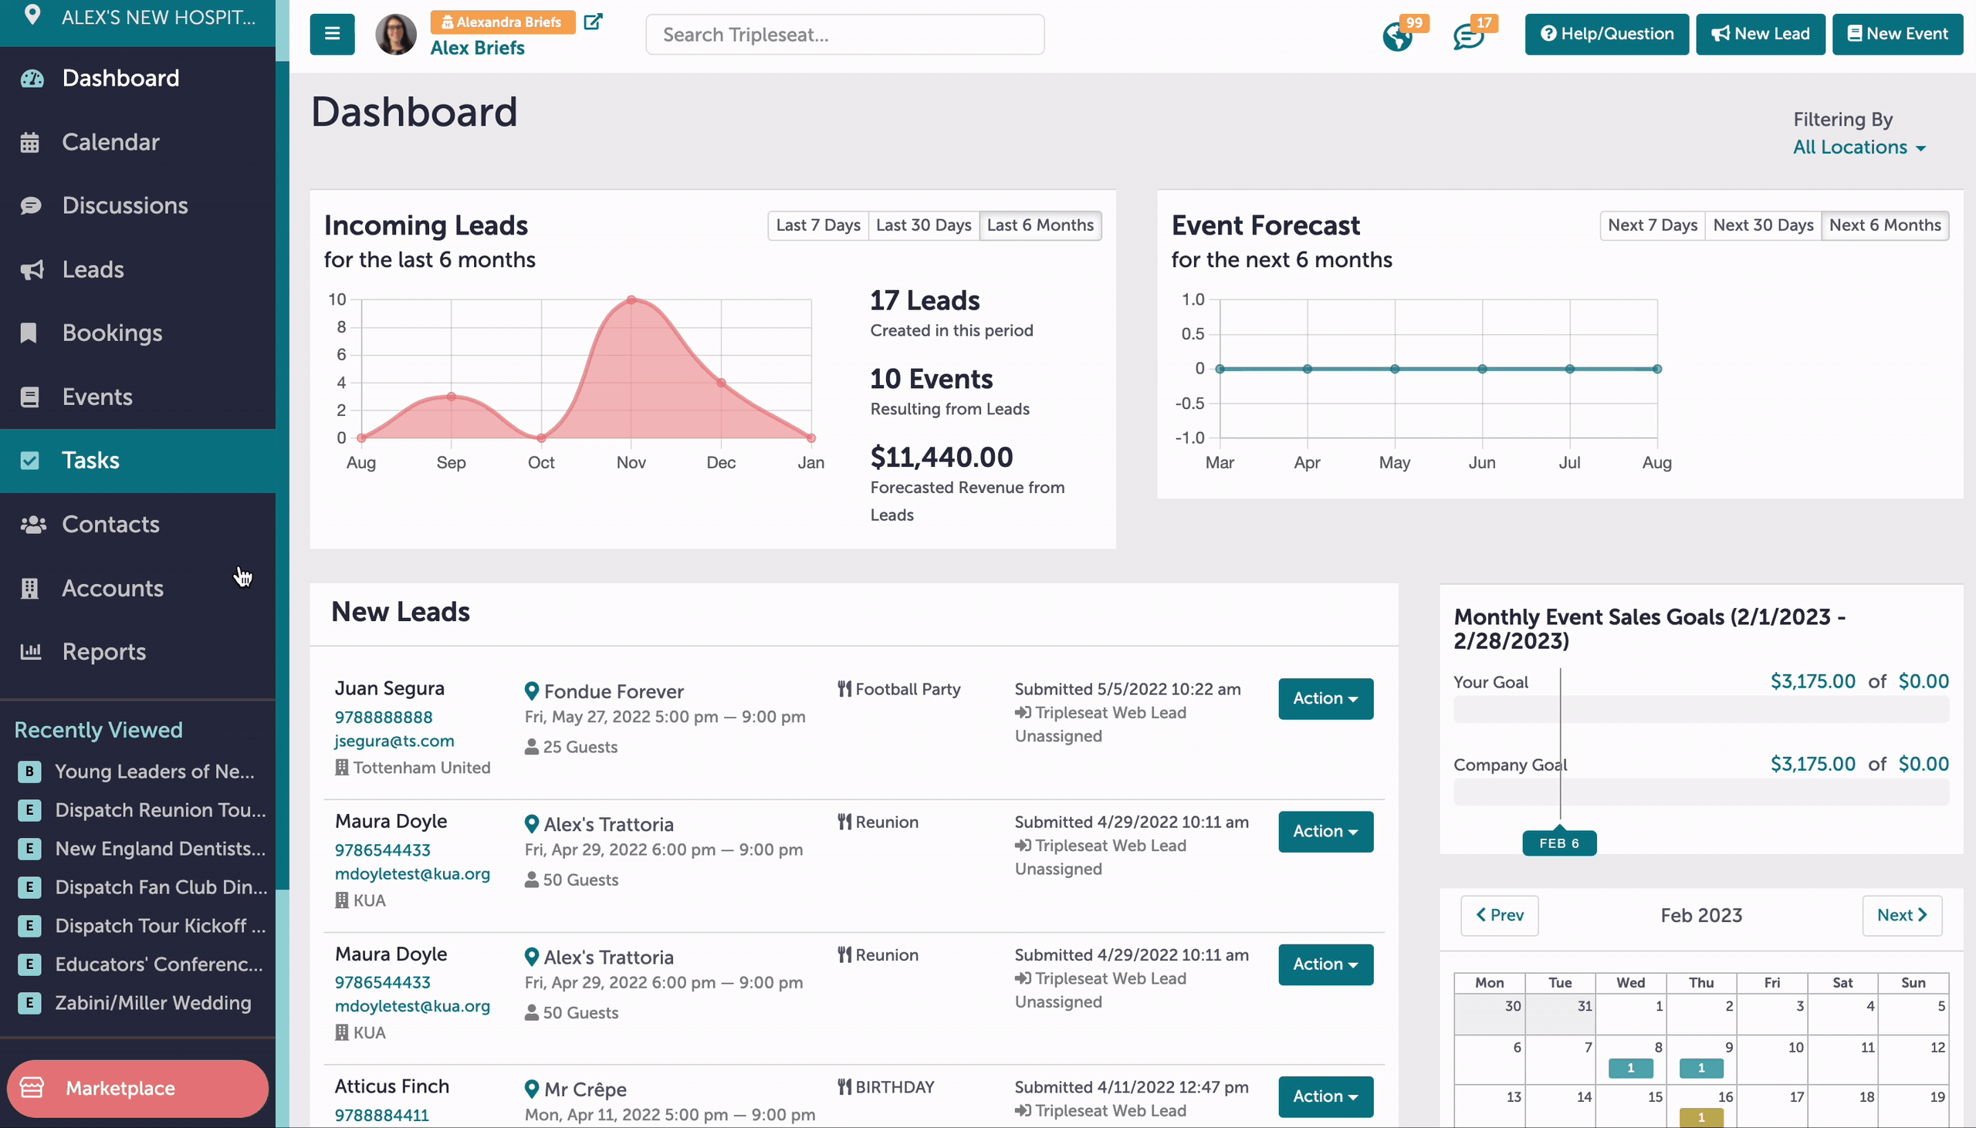Screen dimensions: 1976x1128
Task: Open Action dropdown for second Maura Doyle lead
Action: 1325,964
